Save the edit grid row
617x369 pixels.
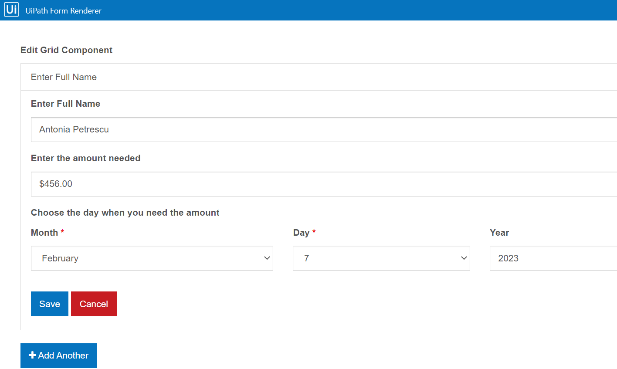click(x=50, y=304)
